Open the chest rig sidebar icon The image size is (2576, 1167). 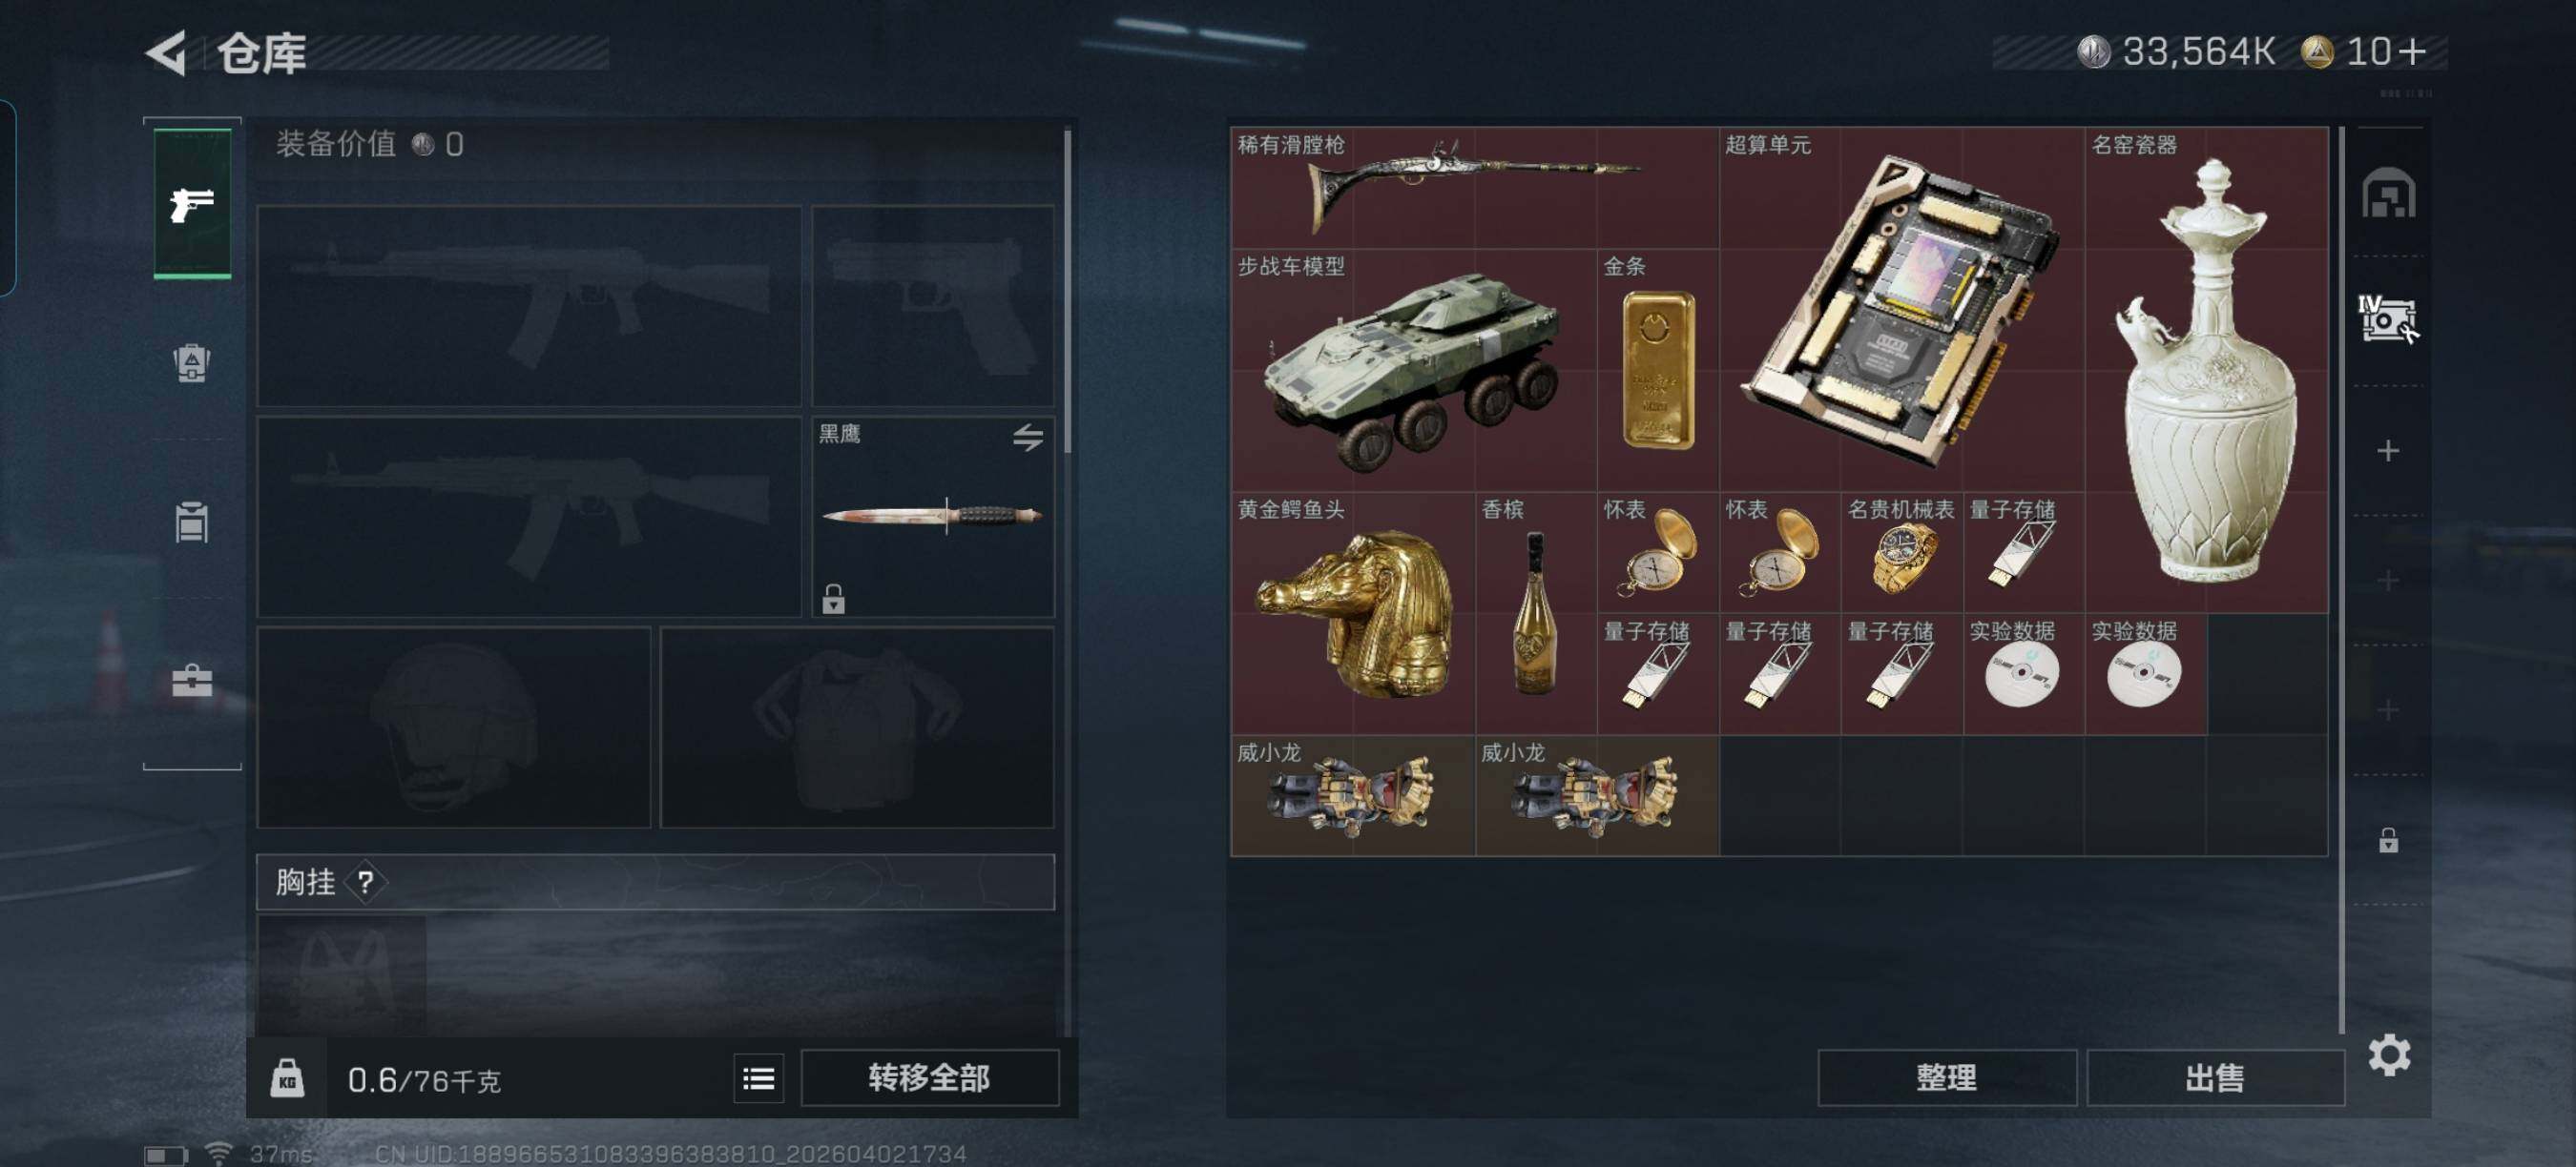pyautogui.click(x=192, y=521)
